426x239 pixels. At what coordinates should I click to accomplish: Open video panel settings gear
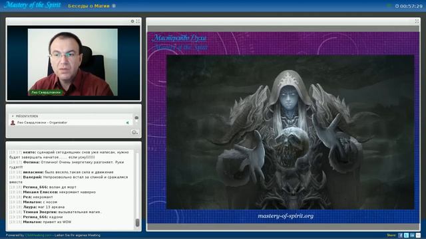pos(132,21)
